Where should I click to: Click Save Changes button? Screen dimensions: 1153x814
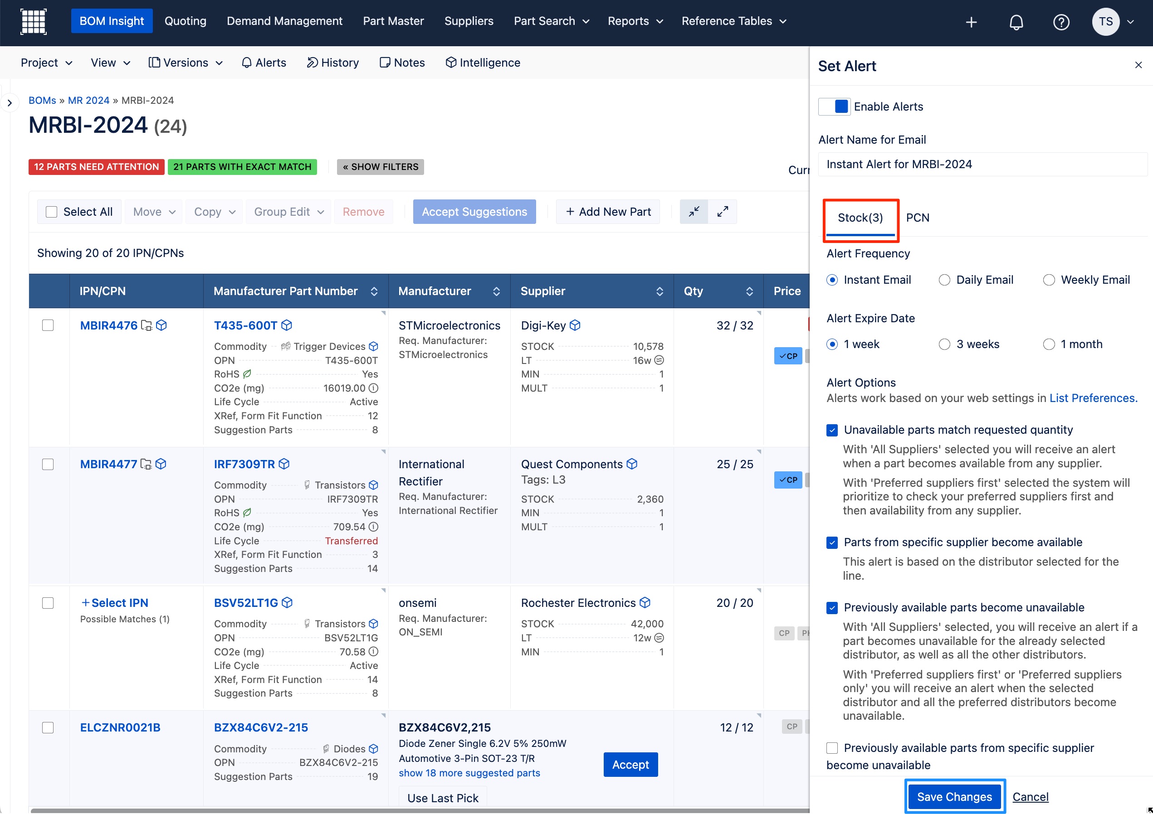(x=954, y=796)
